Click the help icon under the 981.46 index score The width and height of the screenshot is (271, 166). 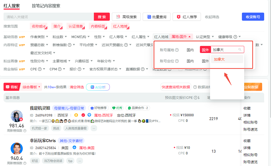[x=25, y=131]
